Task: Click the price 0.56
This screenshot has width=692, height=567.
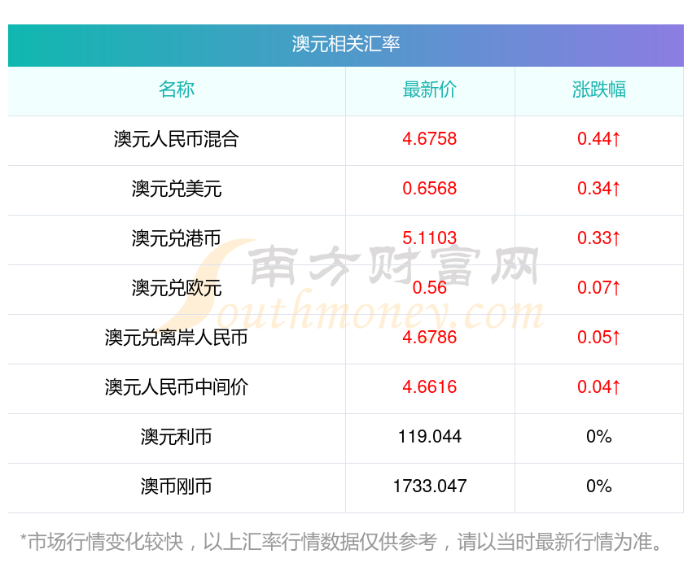Action: (429, 288)
